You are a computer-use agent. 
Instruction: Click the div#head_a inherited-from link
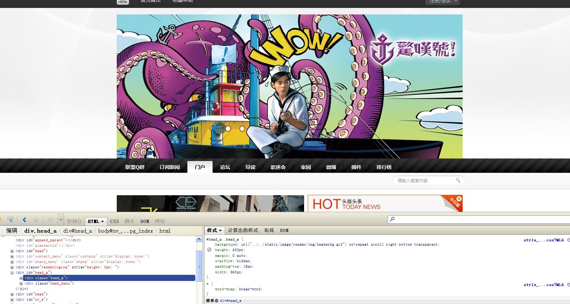tap(231, 300)
